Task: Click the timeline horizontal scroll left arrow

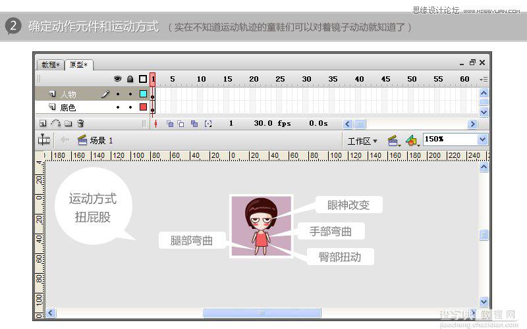Action: pyautogui.click(x=348, y=124)
